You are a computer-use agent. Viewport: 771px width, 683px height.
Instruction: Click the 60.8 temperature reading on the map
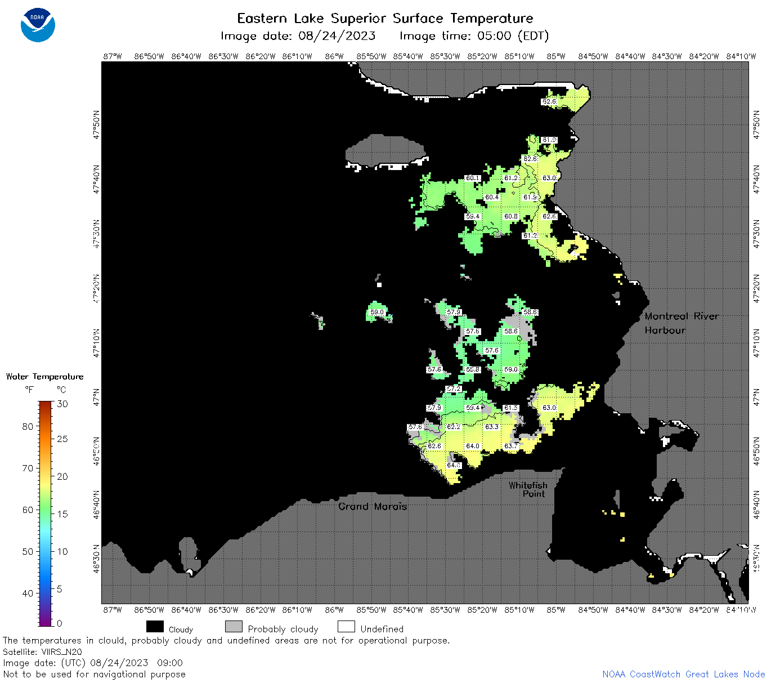pos(511,217)
